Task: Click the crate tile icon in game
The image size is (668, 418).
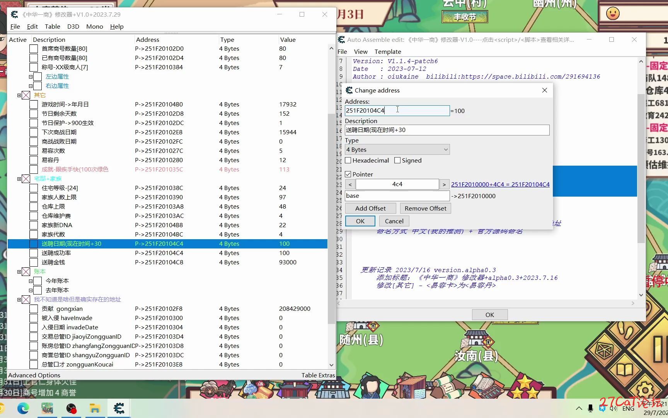Action: (x=604, y=350)
